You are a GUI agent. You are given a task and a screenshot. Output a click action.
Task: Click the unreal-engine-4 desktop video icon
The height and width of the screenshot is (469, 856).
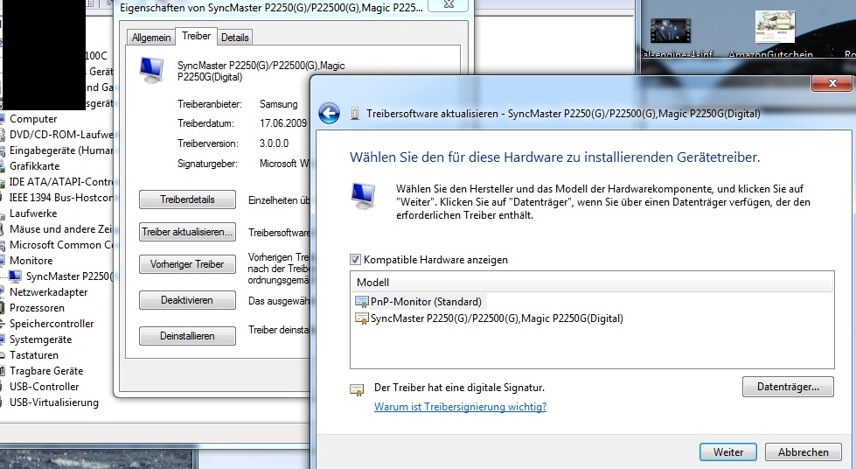[x=671, y=31]
